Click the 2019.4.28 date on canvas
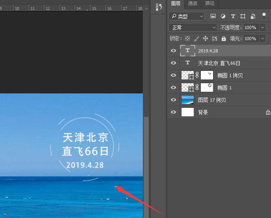The image size is (271, 218). [x=85, y=165]
